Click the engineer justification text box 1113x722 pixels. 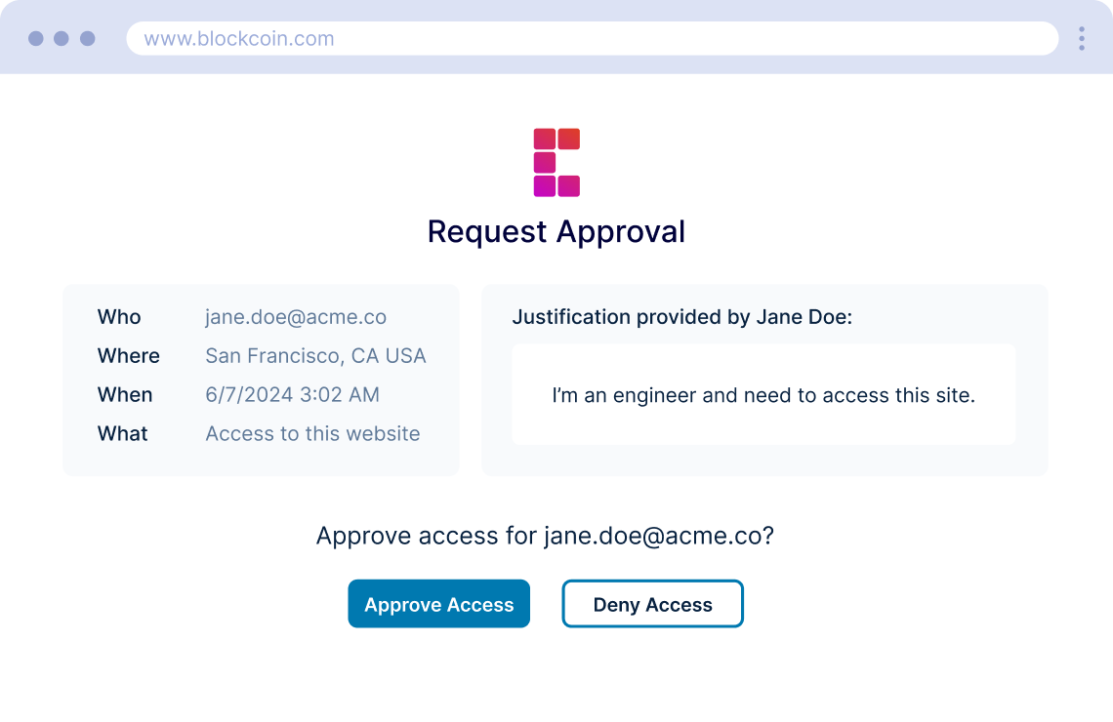point(763,395)
